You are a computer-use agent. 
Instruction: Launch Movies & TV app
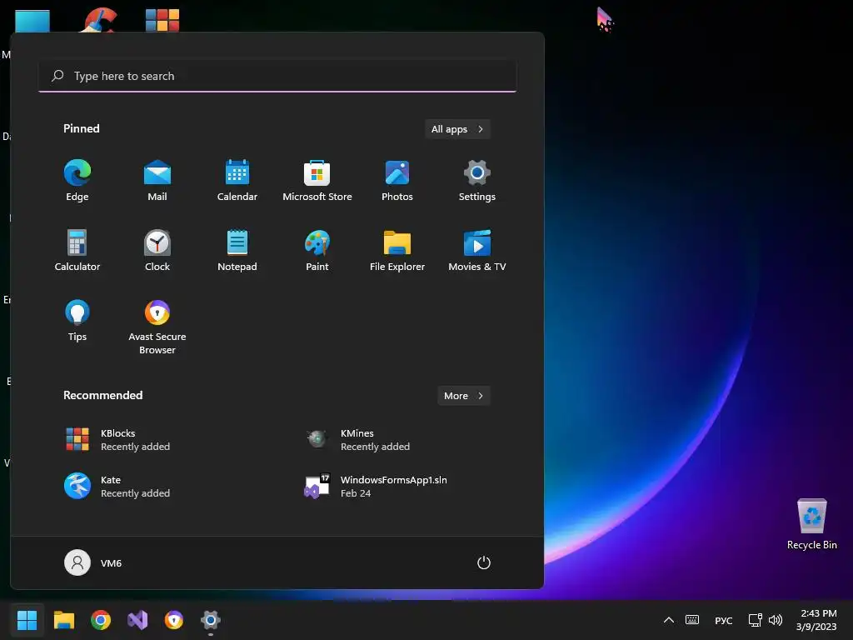pyautogui.click(x=477, y=251)
